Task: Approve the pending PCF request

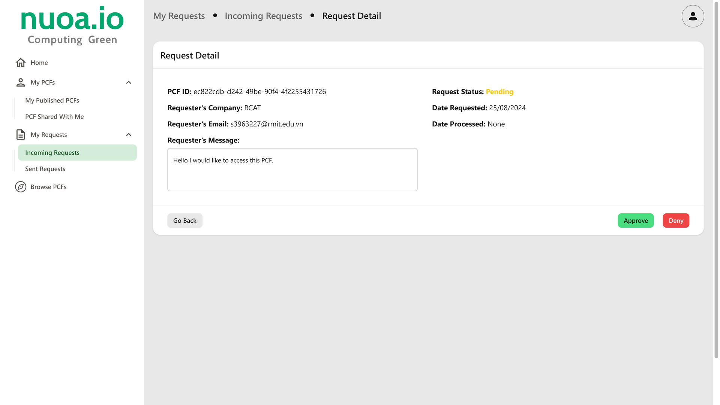Action: click(636, 220)
